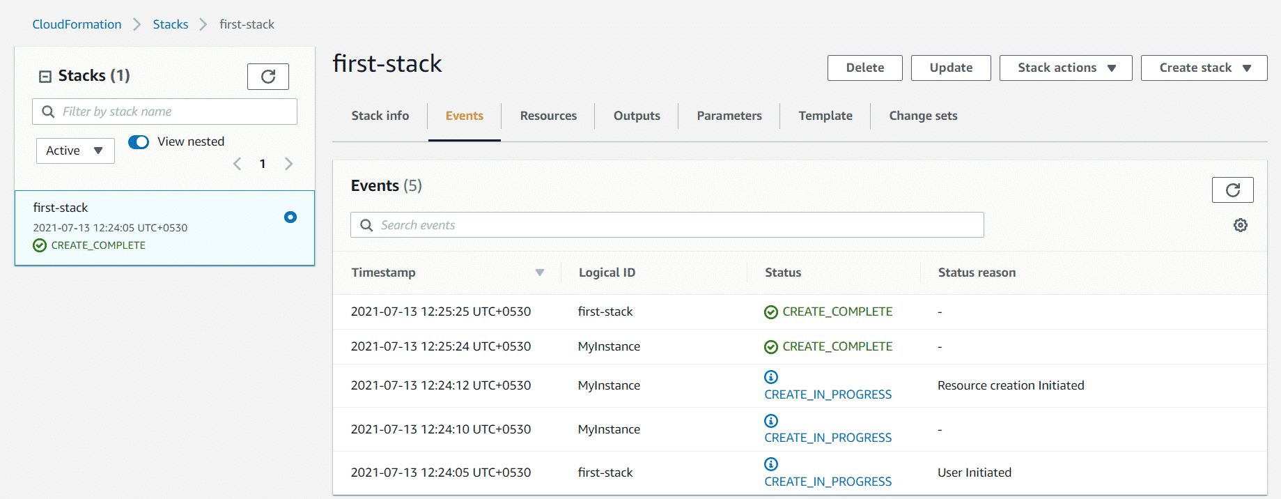Click CREATE_IN_PROGRESS status at 12:24:12
The image size is (1281, 499).
828,394
